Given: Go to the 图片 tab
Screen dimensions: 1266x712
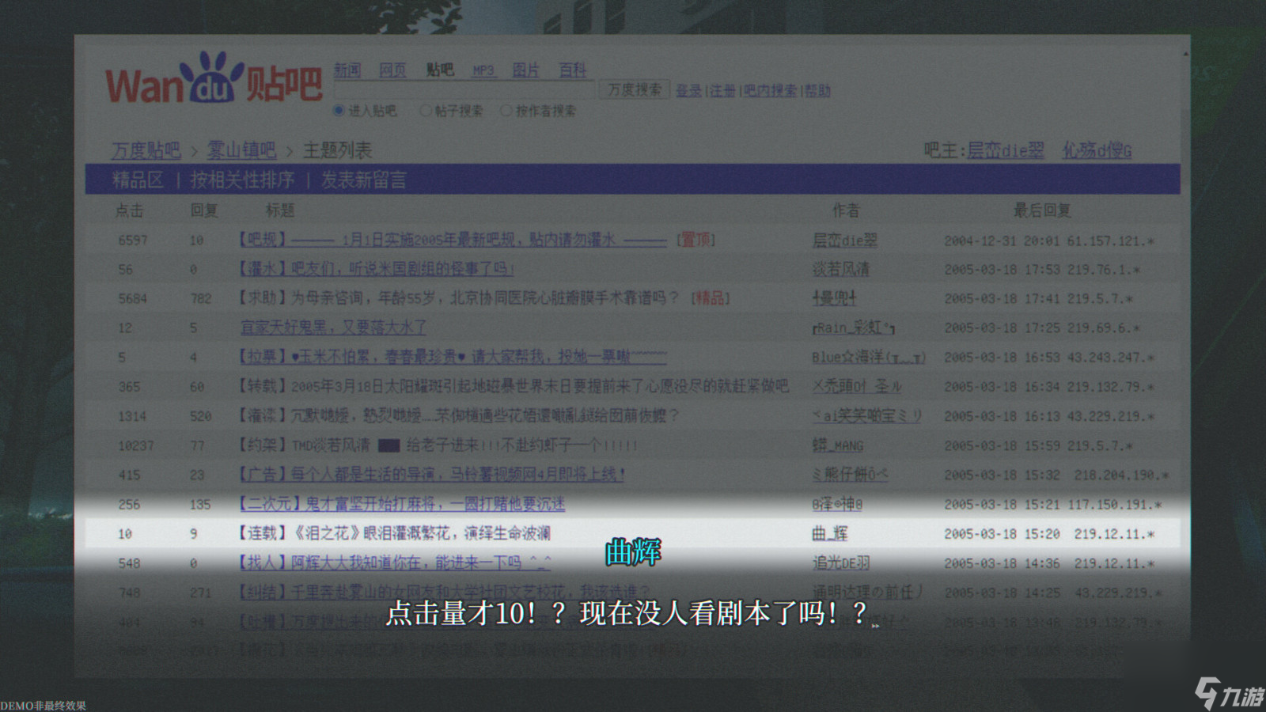Looking at the screenshot, I should [526, 70].
